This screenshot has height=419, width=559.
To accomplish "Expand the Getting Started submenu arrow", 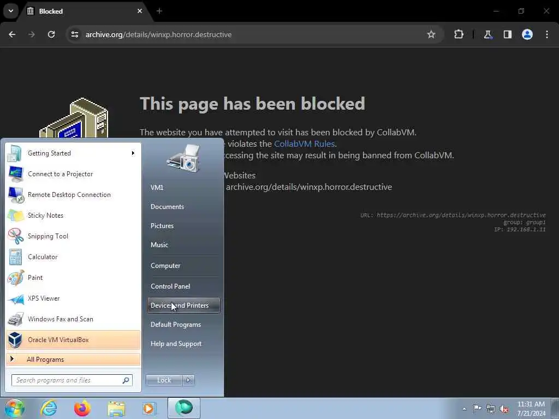I will point(133,153).
